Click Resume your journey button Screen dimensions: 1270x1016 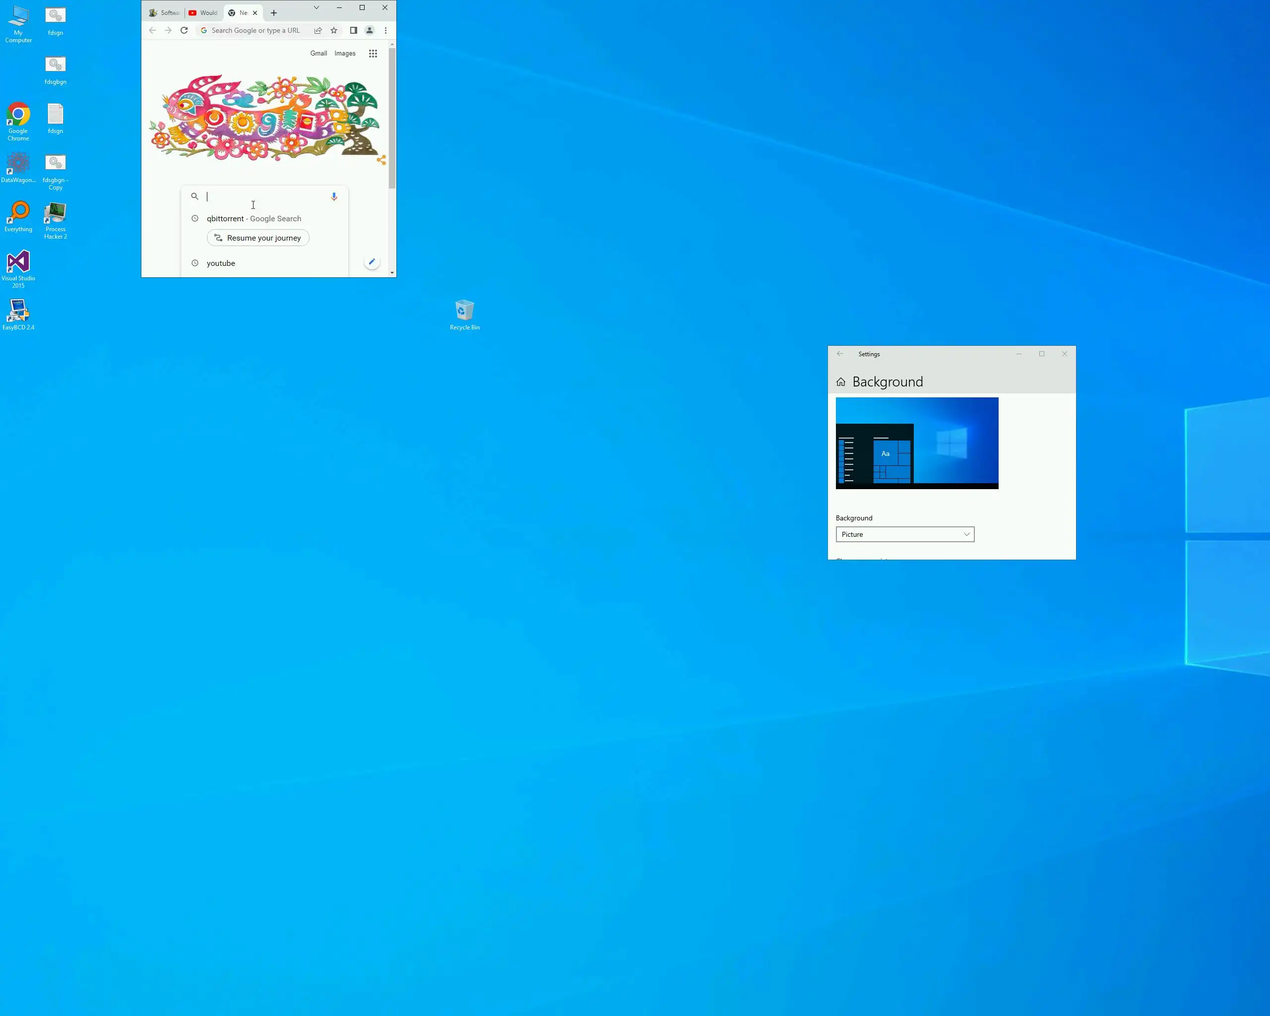(x=258, y=238)
